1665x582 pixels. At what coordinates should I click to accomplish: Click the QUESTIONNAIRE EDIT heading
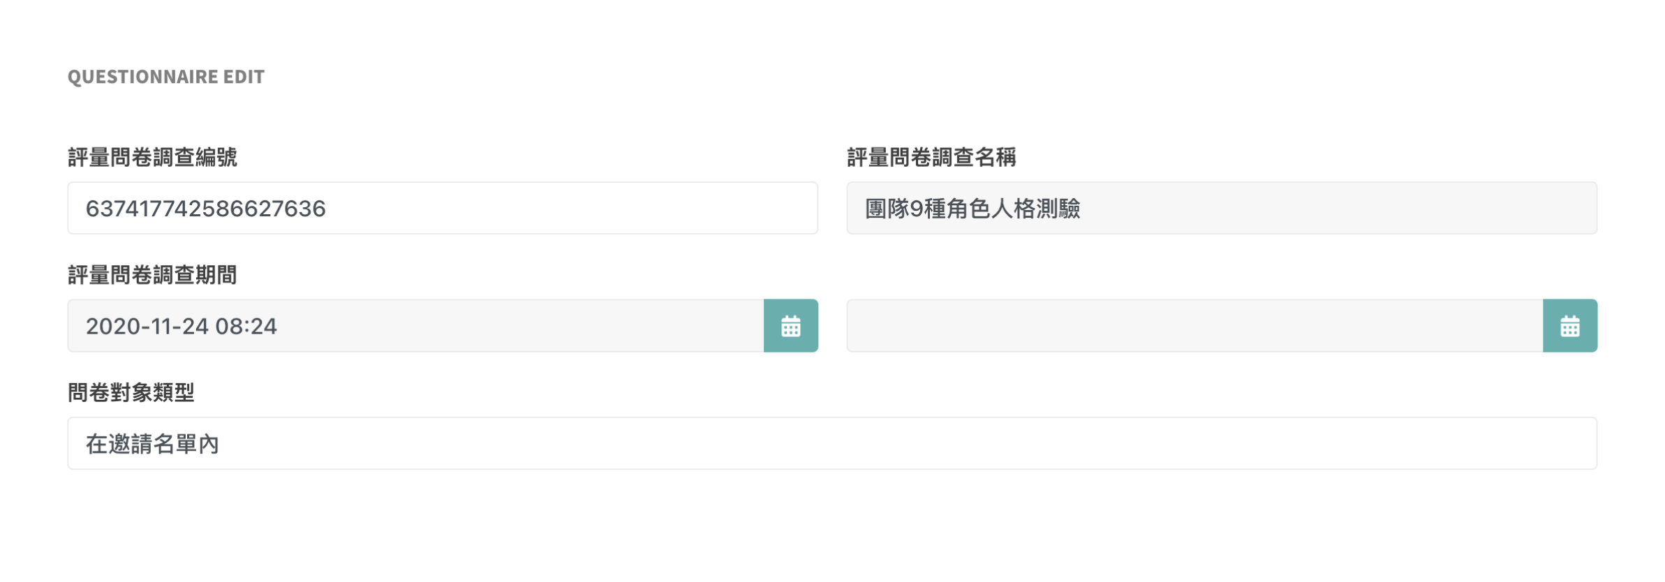coord(165,77)
